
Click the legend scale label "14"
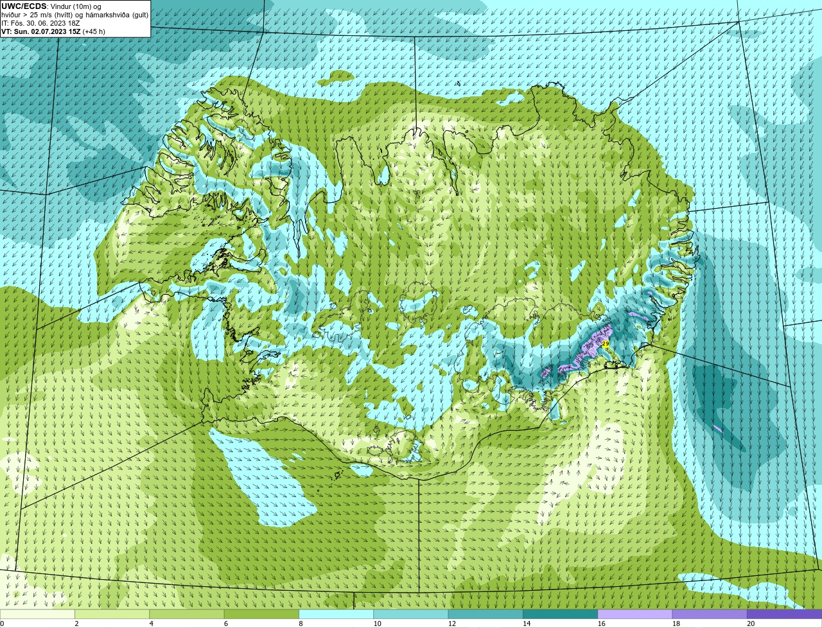click(x=527, y=624)
